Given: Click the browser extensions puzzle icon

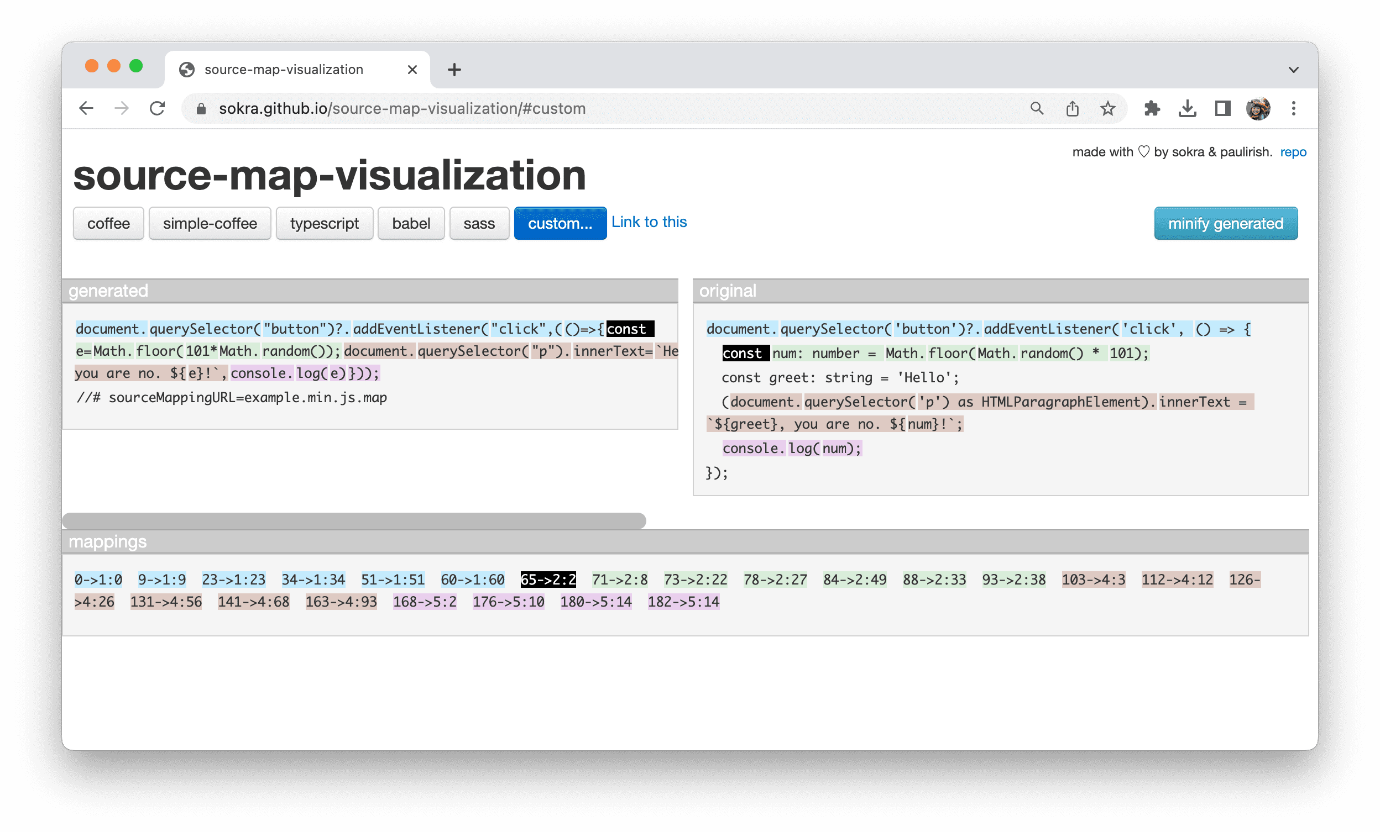Looking at the screenshot, I should 1152,108.
